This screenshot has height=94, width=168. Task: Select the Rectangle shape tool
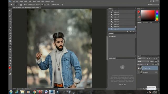(10, 58)
